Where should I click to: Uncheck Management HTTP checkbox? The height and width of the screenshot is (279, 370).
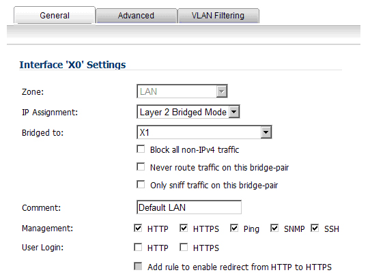(x=138, y=228)
